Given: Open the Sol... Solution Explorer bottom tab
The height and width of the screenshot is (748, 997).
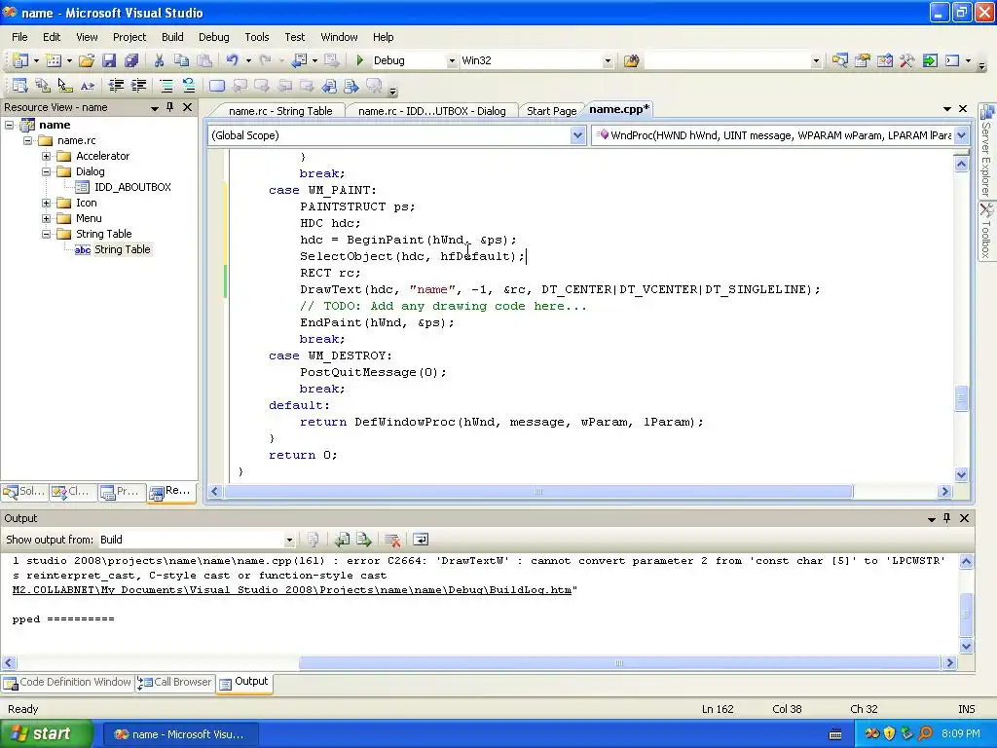Looking at the screenshot, I should [x=24, y=491].
